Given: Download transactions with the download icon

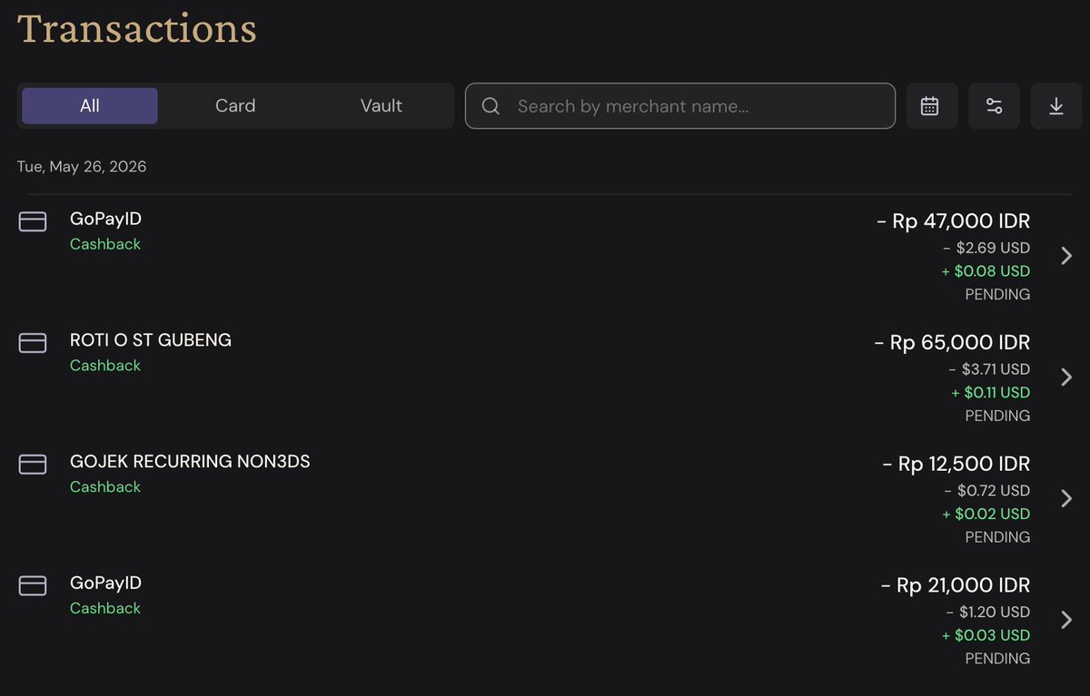Looking at the screenshot, I should point(1055,106).
